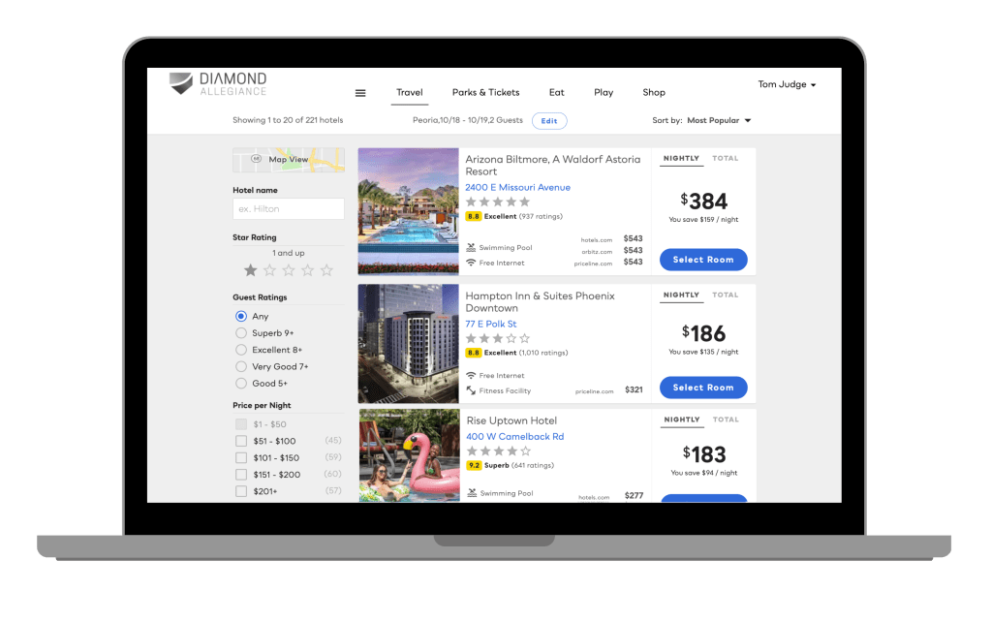Select the Any guest rating option

241,316
